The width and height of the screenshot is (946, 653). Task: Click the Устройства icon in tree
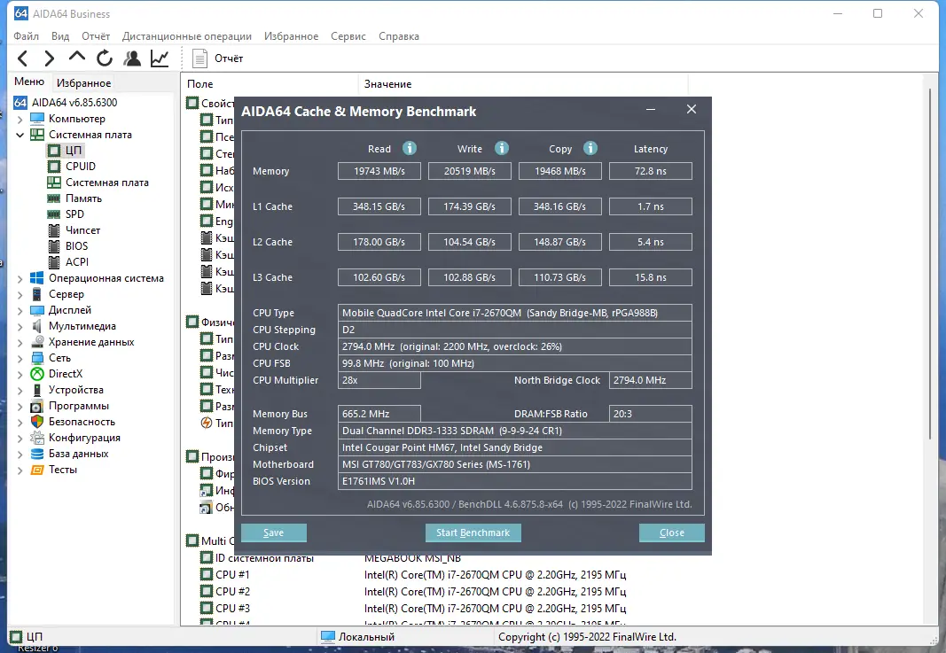(x=37, y=390)
